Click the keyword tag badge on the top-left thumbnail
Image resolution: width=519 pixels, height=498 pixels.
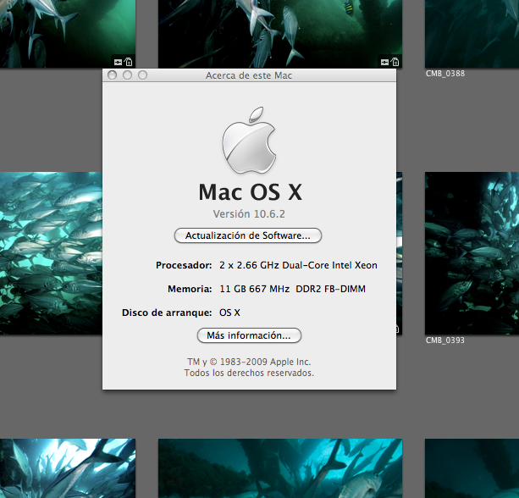[129, 62]
